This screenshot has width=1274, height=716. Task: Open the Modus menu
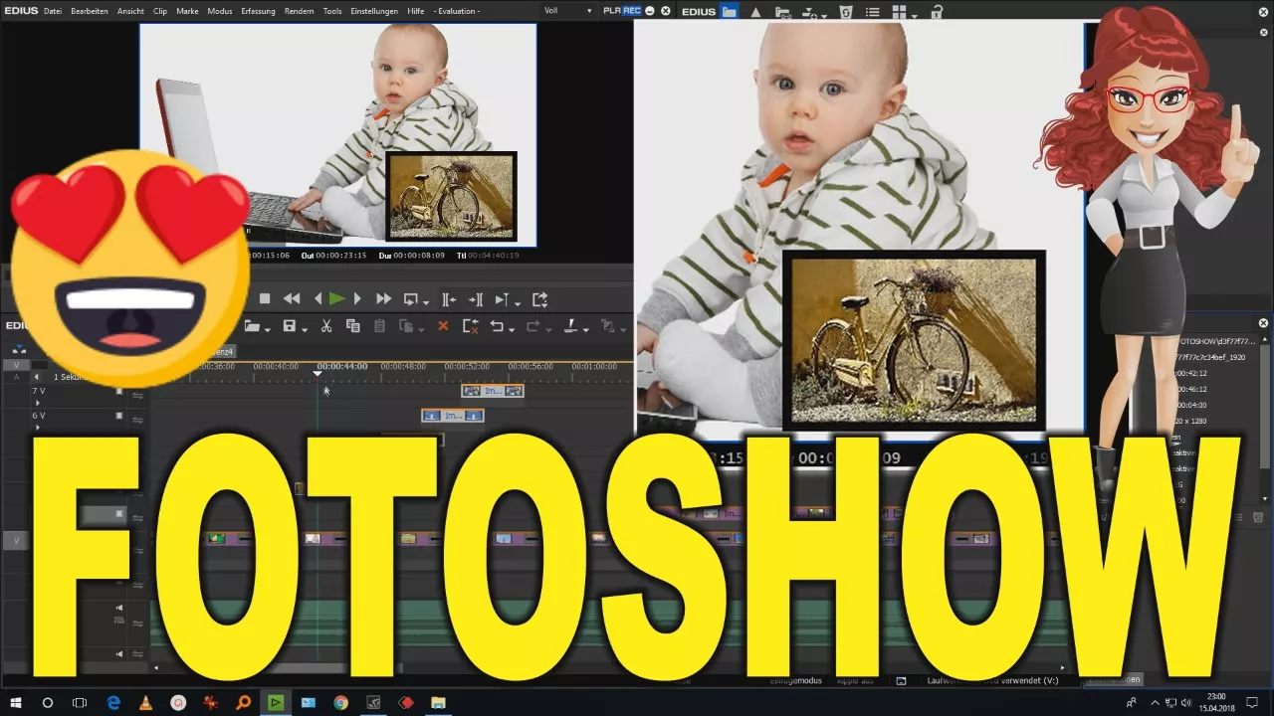220,10
